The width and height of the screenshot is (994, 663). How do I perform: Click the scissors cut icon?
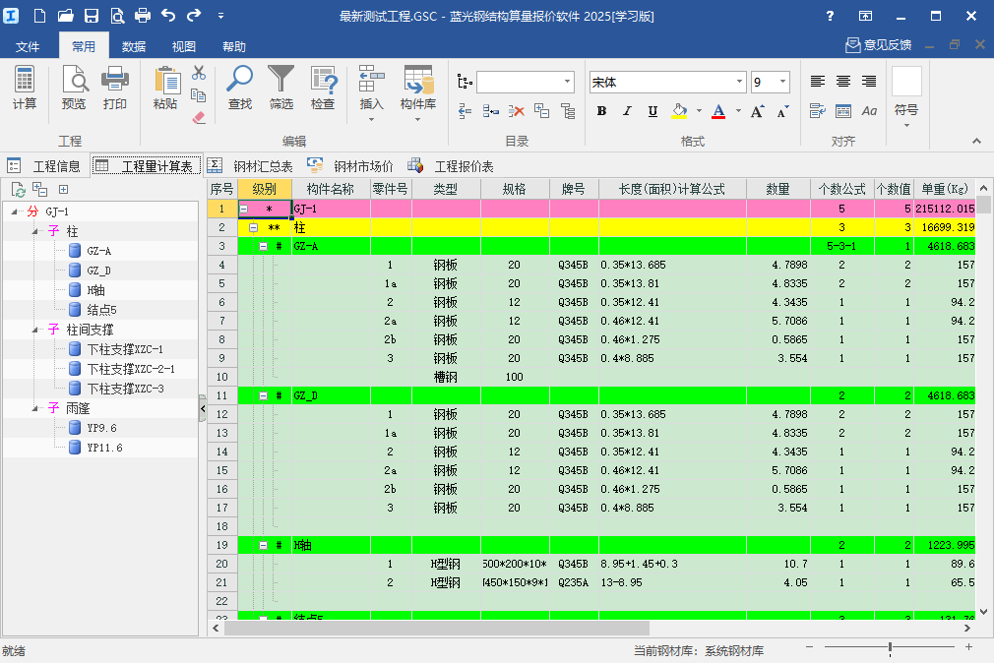(x=199, y=73)
